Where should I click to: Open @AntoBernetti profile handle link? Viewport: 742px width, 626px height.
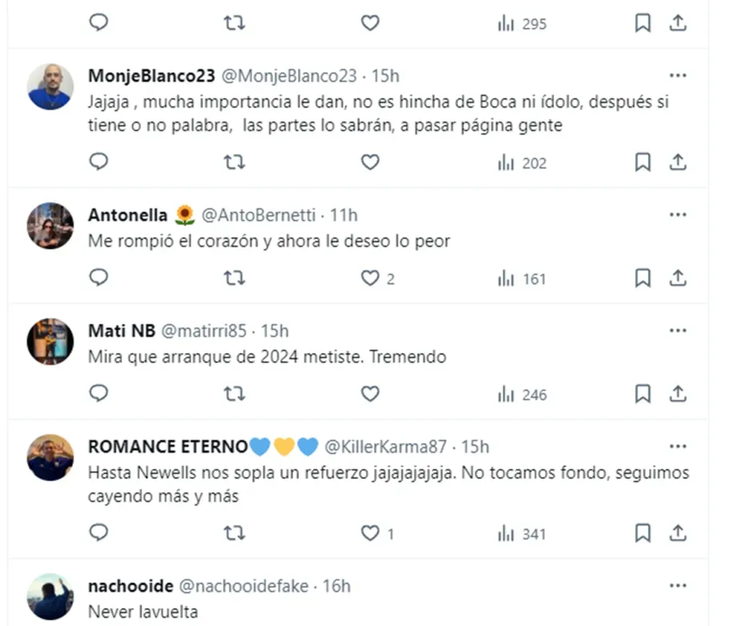point(258,215)
